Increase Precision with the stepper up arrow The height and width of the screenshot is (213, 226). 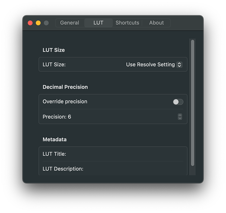(x=180, y=115)
